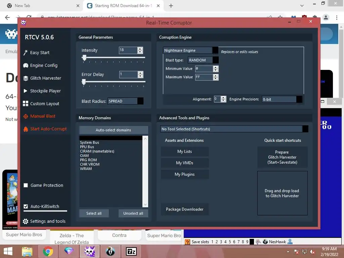Click the Alignment stepper arrows
This screenshot has width=344, height=258.
223,99
